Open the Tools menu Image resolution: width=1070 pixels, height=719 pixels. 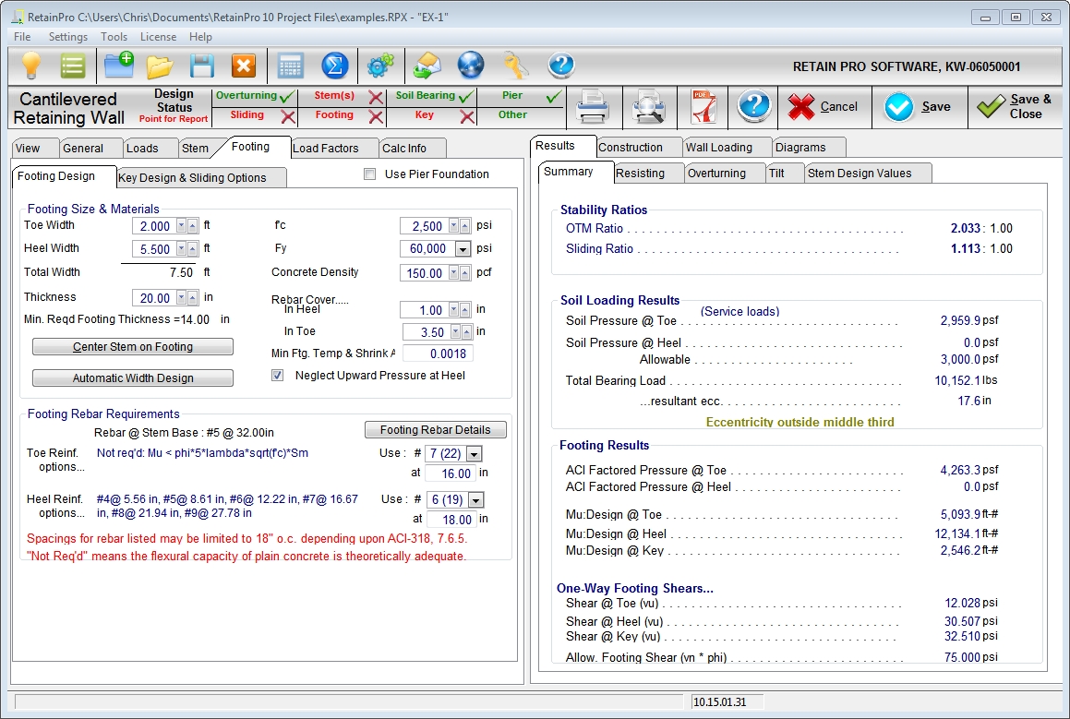coord(114,37)
